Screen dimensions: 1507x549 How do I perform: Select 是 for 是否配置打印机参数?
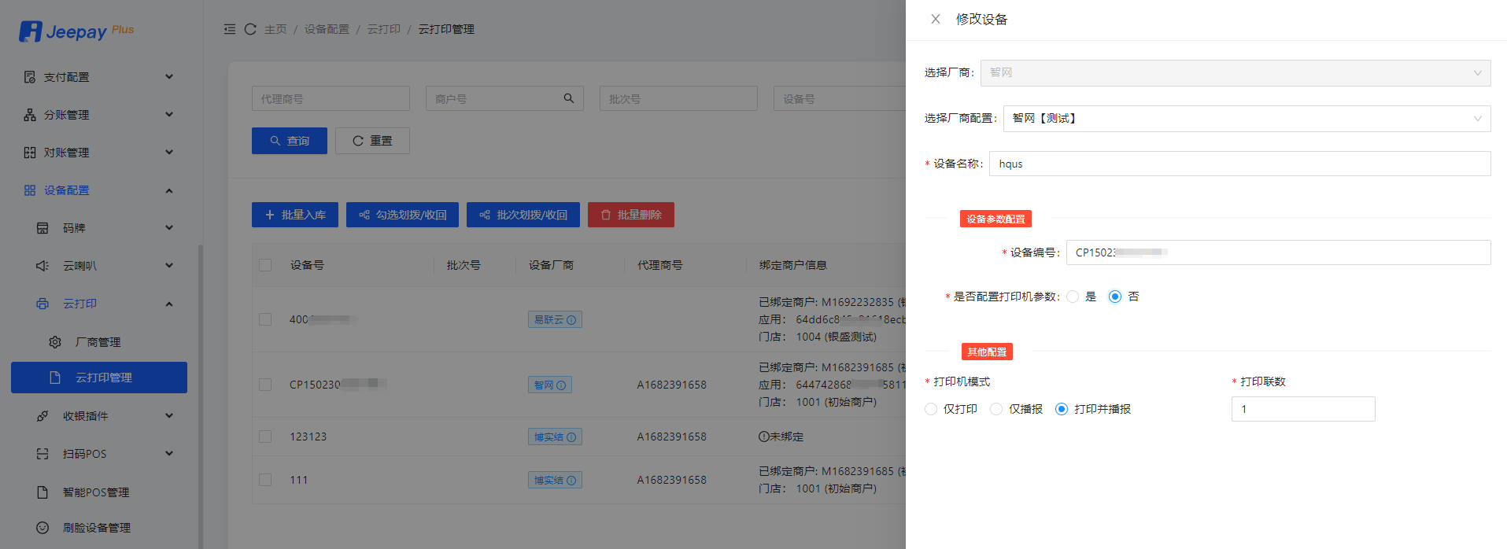(1073, 297)
